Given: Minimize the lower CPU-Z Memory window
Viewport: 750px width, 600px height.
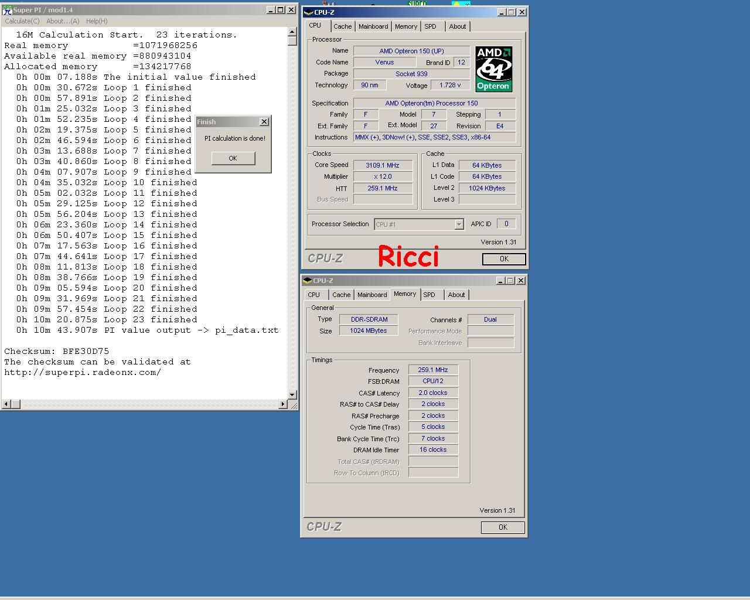Looking at the screenshot, I should [500, 281].
